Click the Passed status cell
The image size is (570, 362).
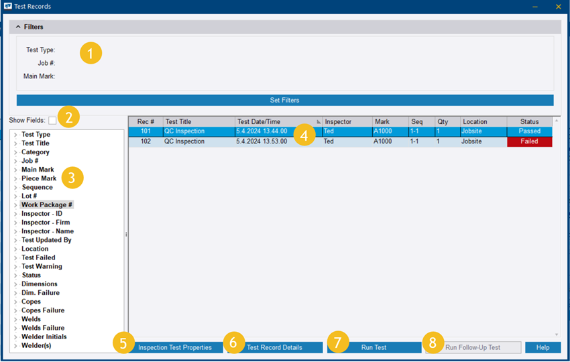(529, 131)
